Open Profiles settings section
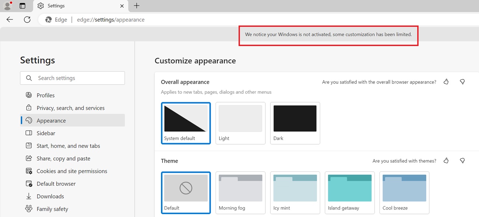The image size is (479, 217). click(x=45, y=95)
